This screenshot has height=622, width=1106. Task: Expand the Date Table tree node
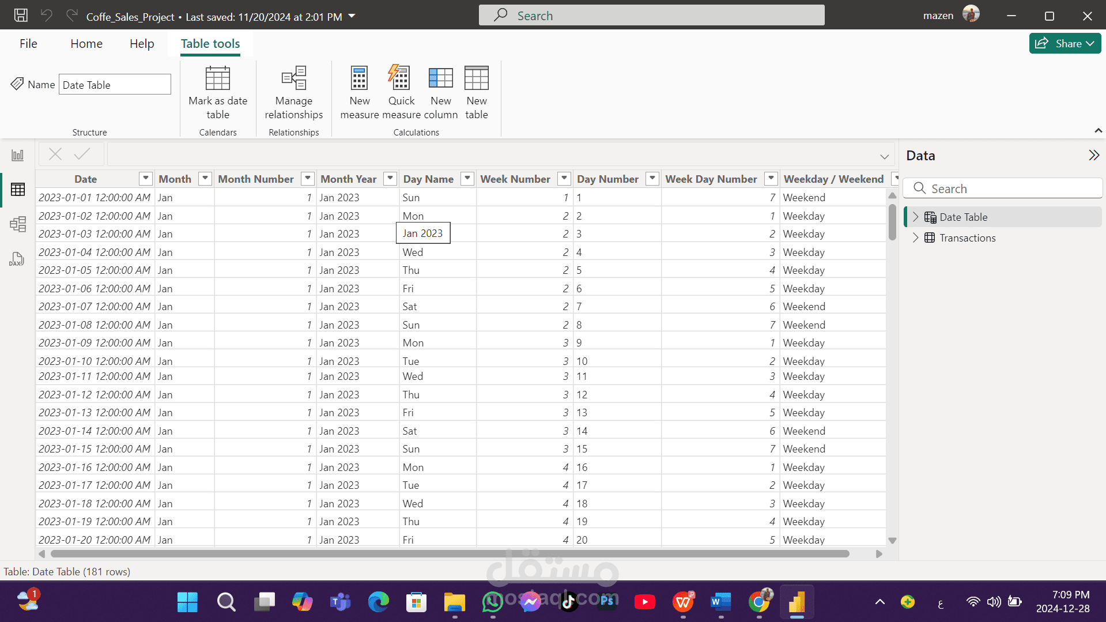click(915, 217)
